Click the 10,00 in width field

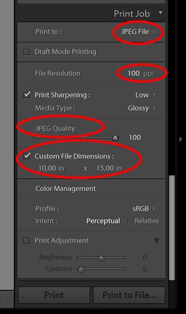[x=51, y=168]
